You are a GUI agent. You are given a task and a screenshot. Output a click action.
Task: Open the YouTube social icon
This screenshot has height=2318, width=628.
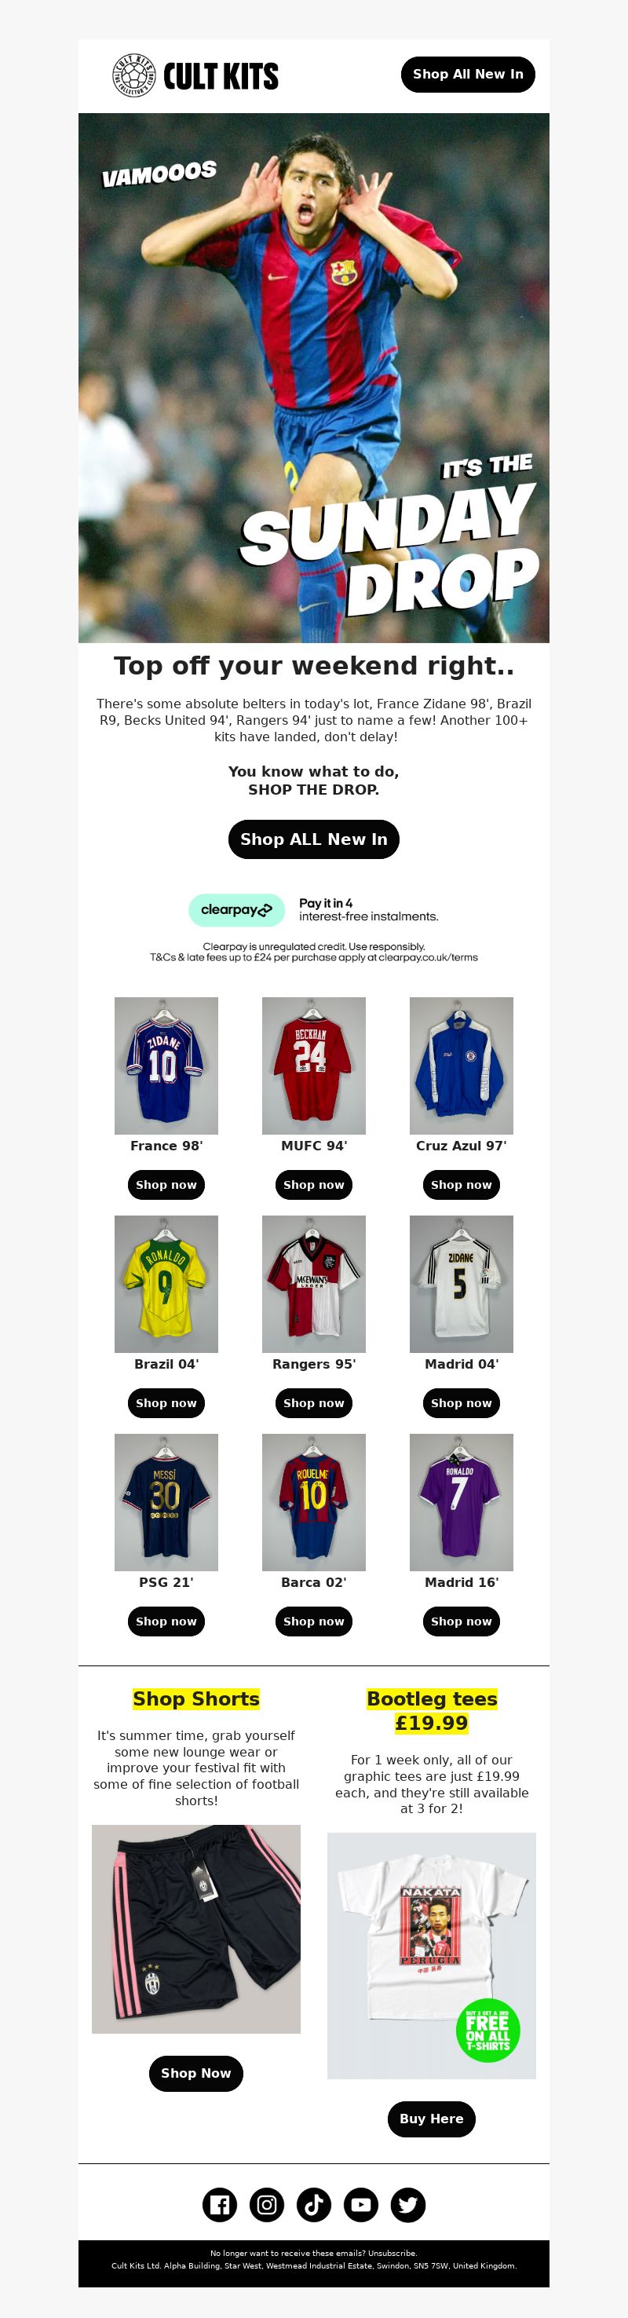point(361,2203)
